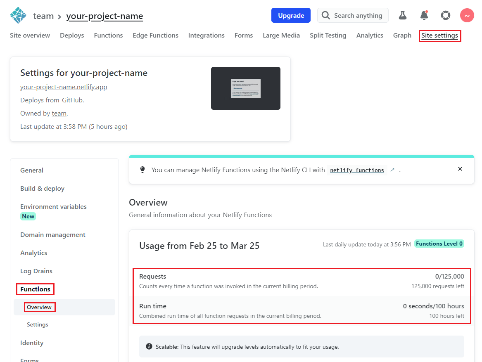Select Settings under Functions sidebar
Image resolution: width=482 pixels, height=362 pixels.
click(x=37, y=324)
